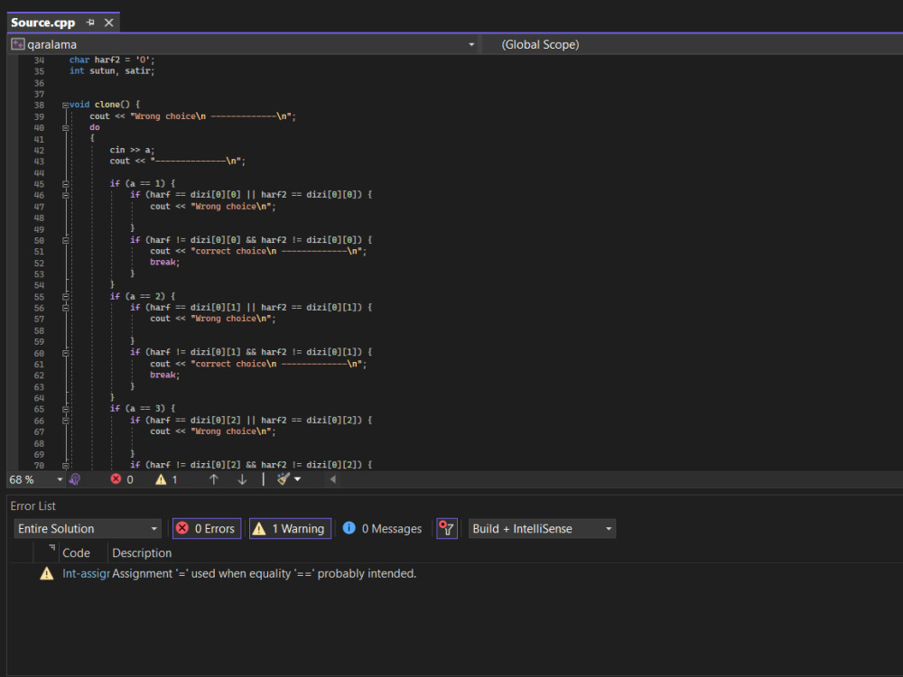Open the 68 % zoom level dropdown
Screen dimensions: 903x677
(x=60, y=479)
